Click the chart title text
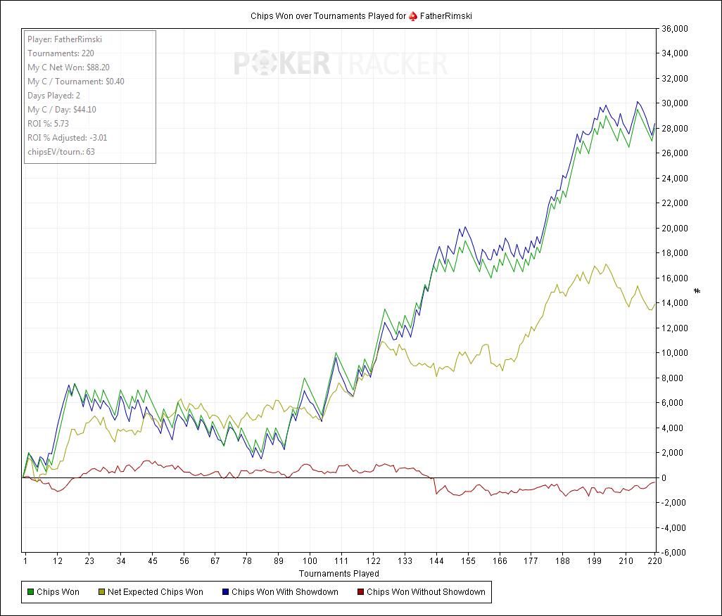 coord(328,15)
